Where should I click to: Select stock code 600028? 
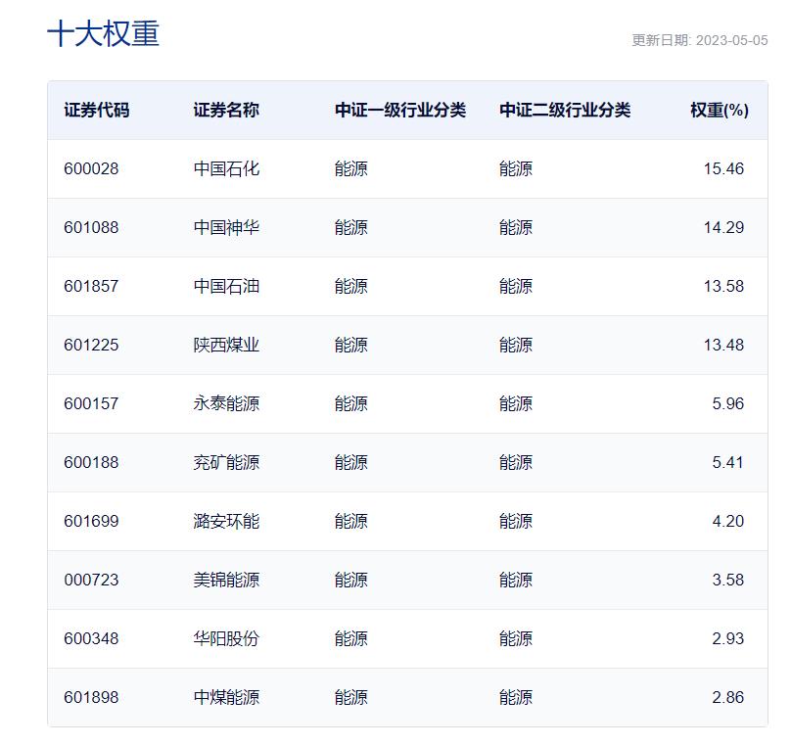point(85,168)
